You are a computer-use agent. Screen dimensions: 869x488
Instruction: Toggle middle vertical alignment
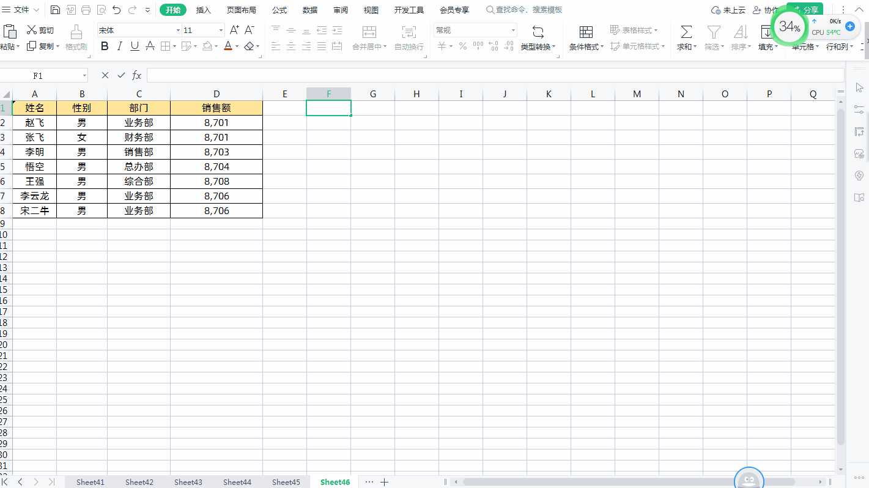click(x=291, y=30)
